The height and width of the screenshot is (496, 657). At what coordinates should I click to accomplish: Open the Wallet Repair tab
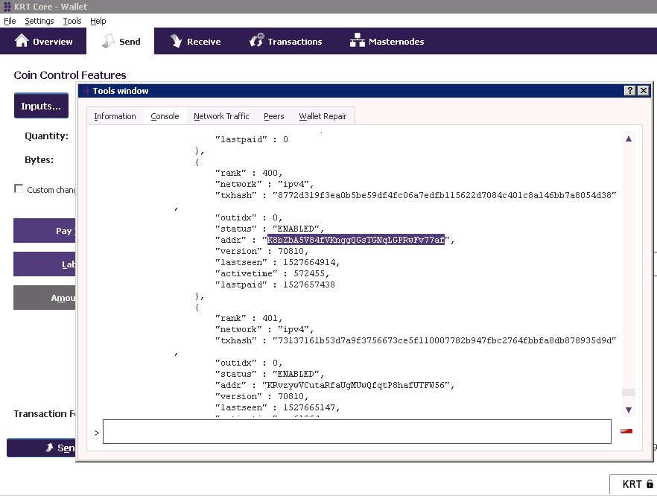point(323,116)
